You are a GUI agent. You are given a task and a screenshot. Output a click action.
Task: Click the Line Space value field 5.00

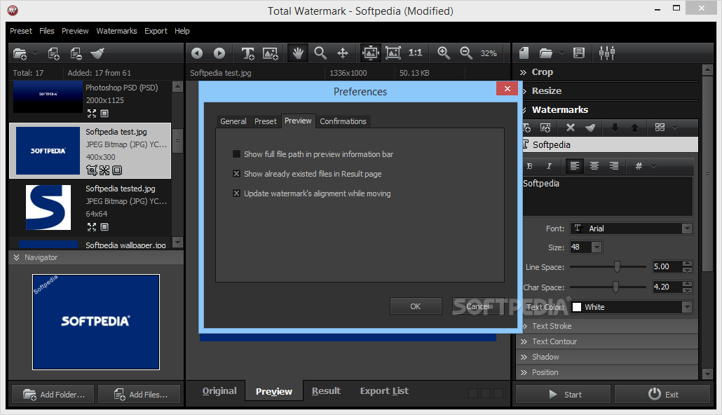(x=667, y=266)
